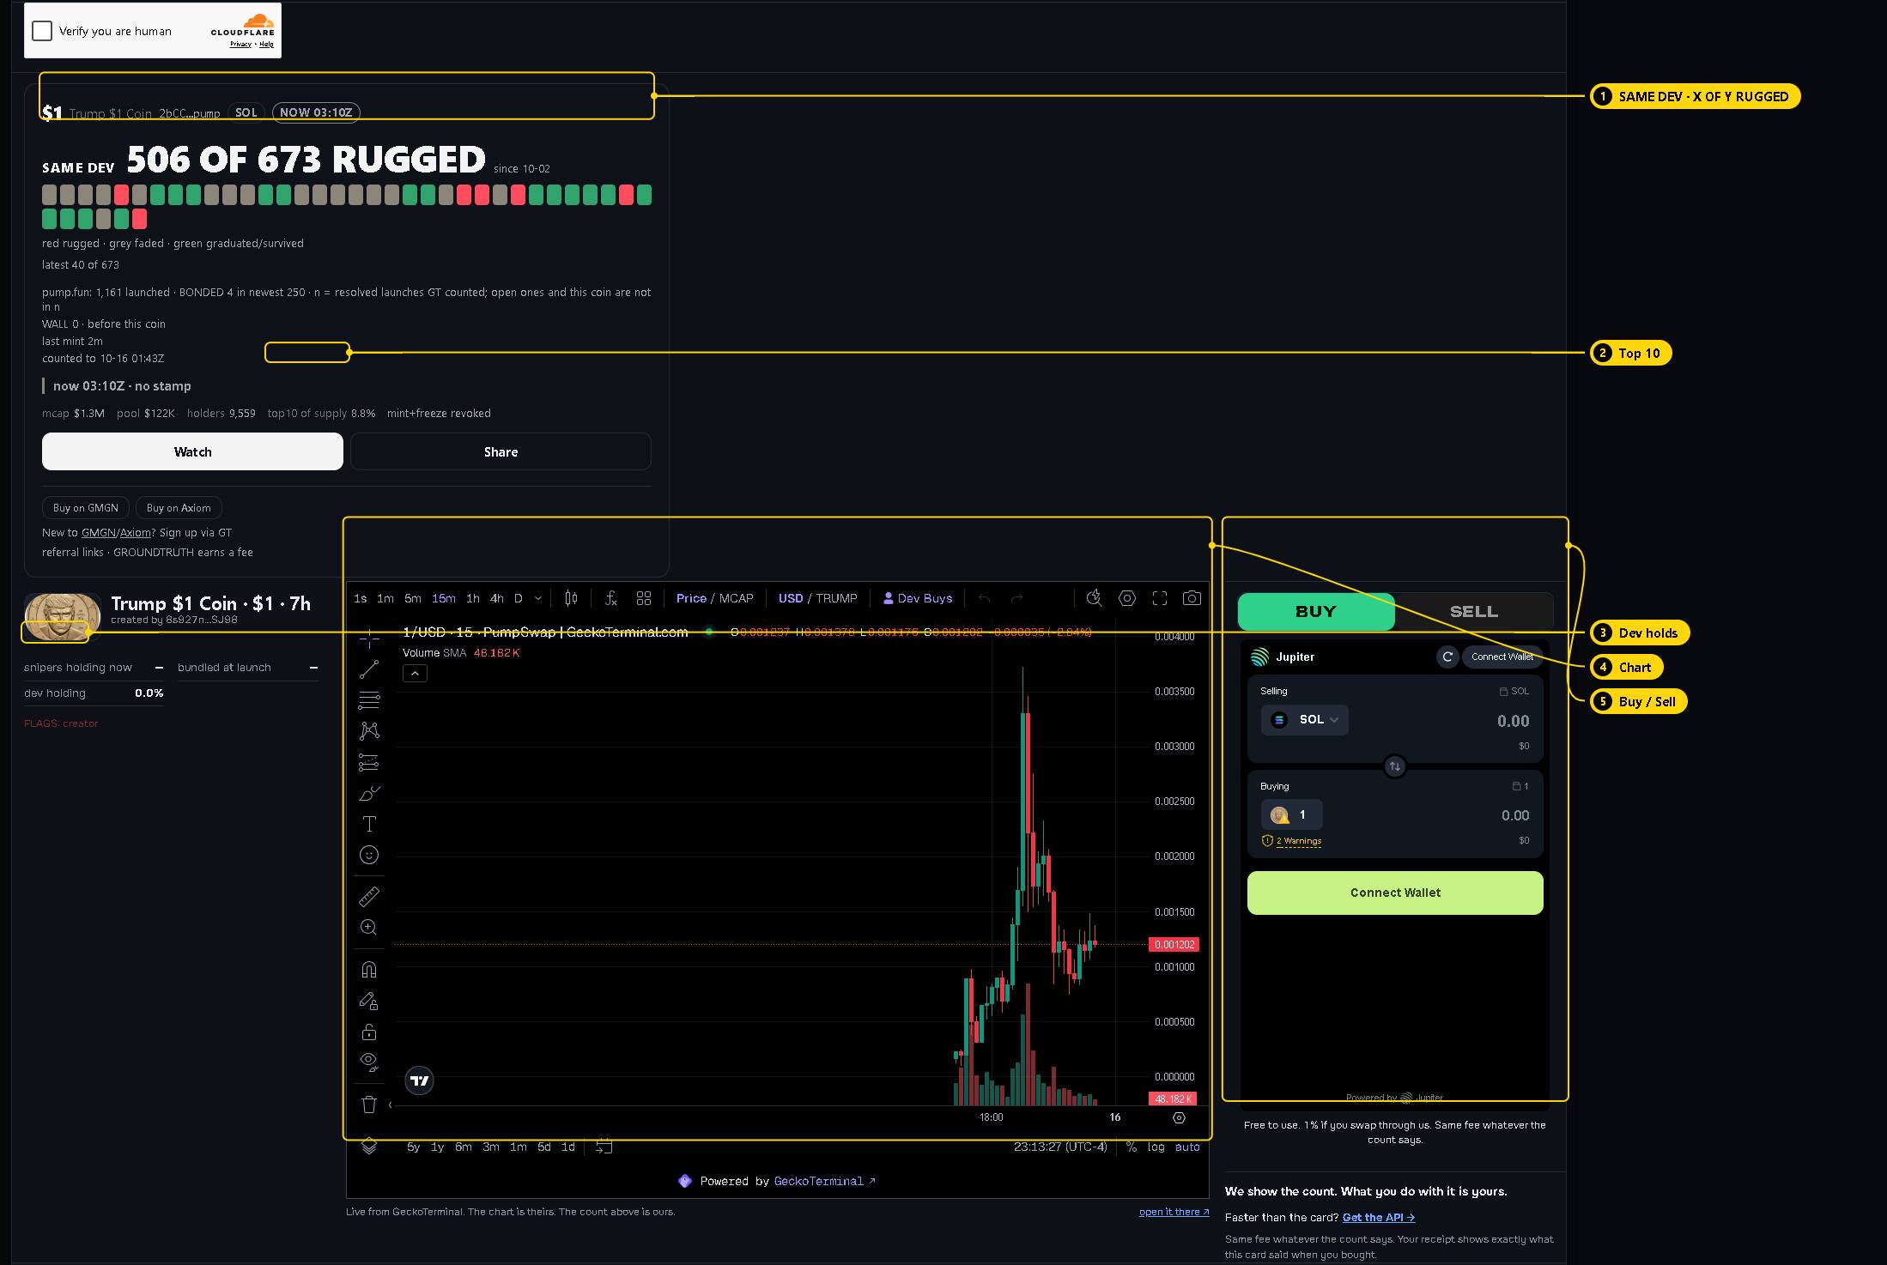Expand the timeframe interval dropdown arrow
This screenshot has height=1265, width=1887.
click(x=538, y=598)
